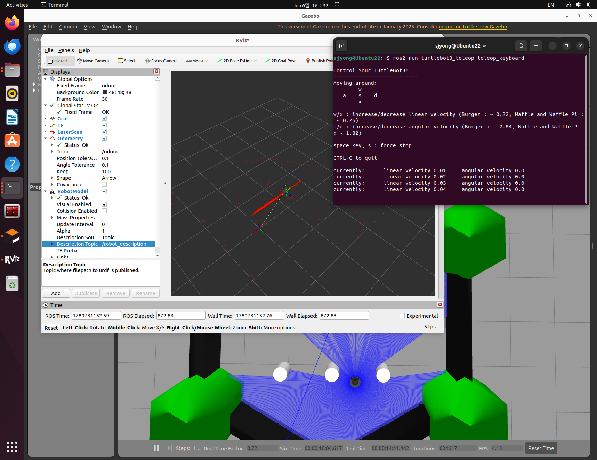Uncheck Visual Enabled
The height and width of the screenshot is (460, 597).
coord(104,204)
